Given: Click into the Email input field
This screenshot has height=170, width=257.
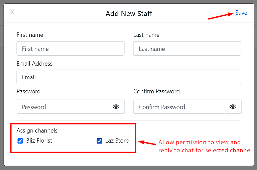Looking at the screenshot, I should tap(129, 77).
